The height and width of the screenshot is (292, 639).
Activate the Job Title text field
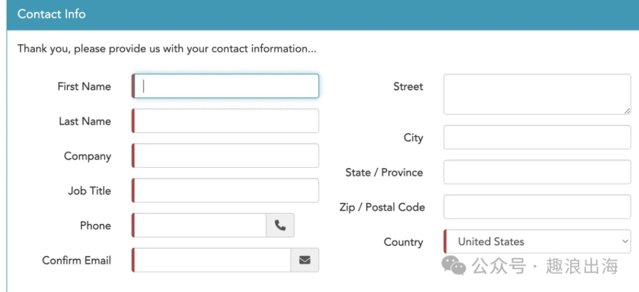(x=225, y=190)
